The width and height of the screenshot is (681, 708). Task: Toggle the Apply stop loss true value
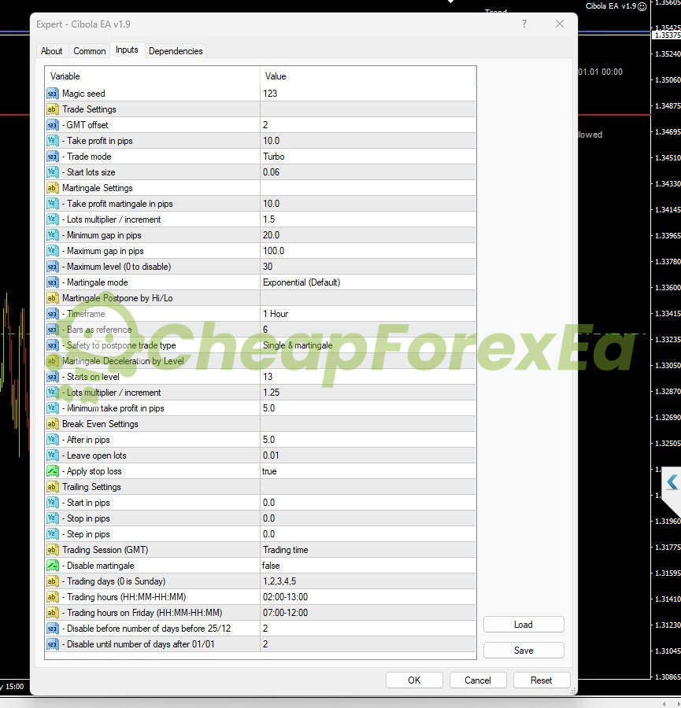coord(368,471)
